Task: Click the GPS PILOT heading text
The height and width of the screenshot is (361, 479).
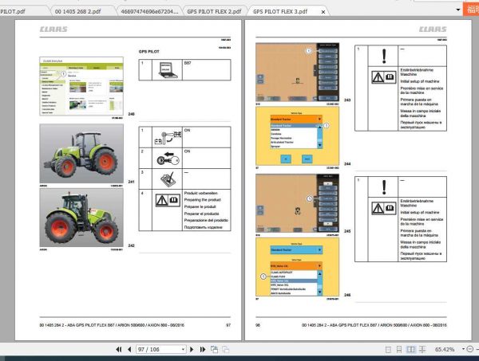Action: click(x=149, y=52)
